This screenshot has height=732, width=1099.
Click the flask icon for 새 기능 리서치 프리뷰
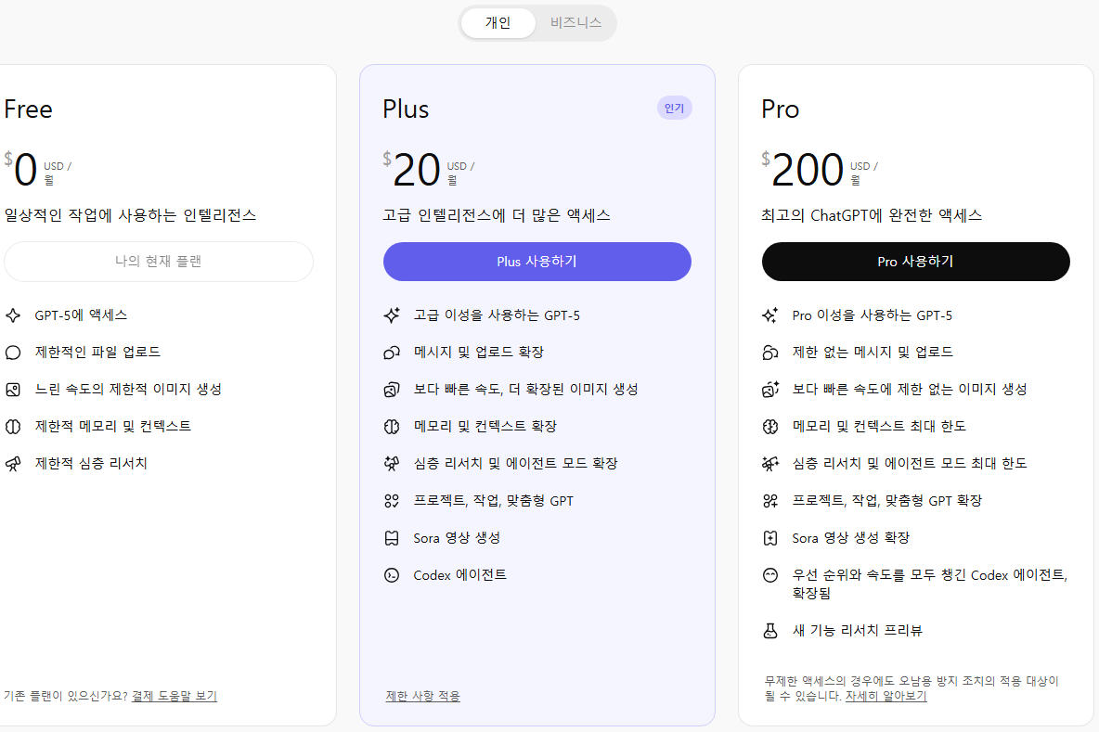(770, 631)
